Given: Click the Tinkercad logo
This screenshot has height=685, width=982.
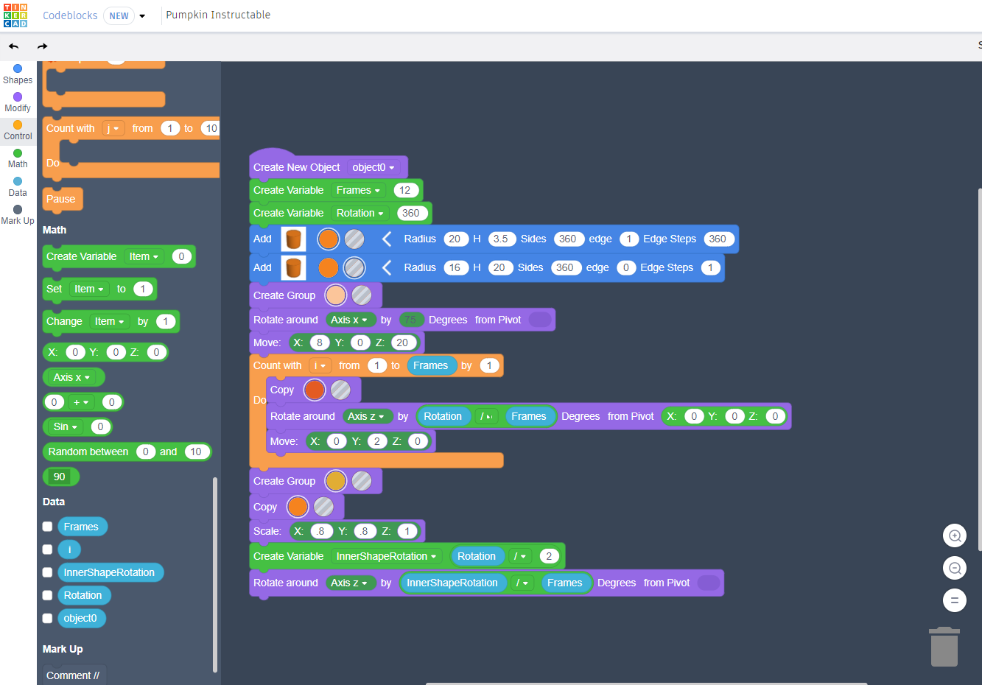Looking at the screenshot, I should 14,15.
